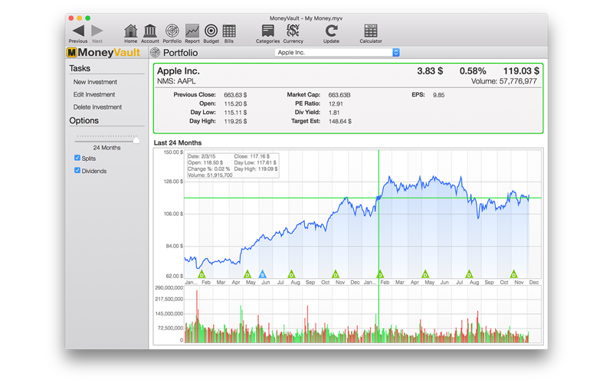The width and height of the screenshot is (613, 383).
Task: Click the Volume: 57,776,977 value
Action: [504, 81]
